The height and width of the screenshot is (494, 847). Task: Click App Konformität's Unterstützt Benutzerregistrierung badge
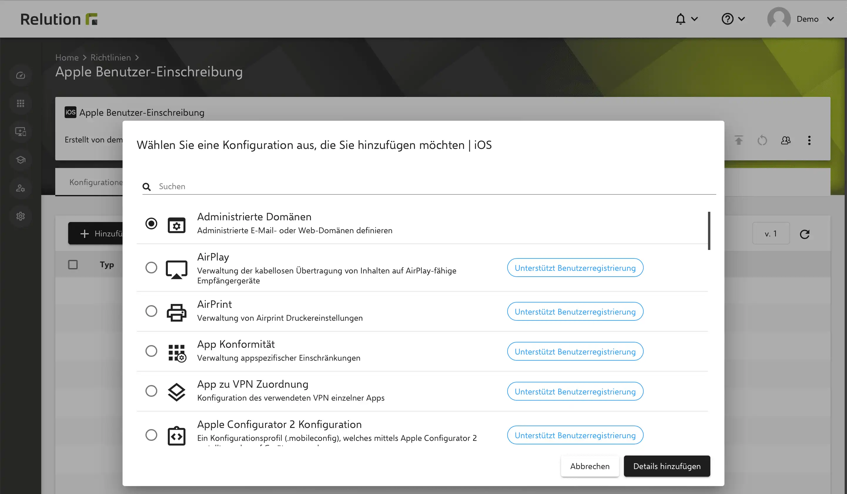(x=575, y=351)
